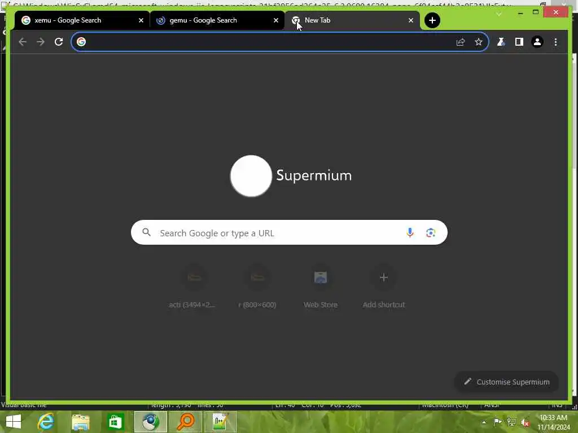Screen dimensions: 578x433
Task: Toggle the side panel icon
Action: tap(519, 42)
